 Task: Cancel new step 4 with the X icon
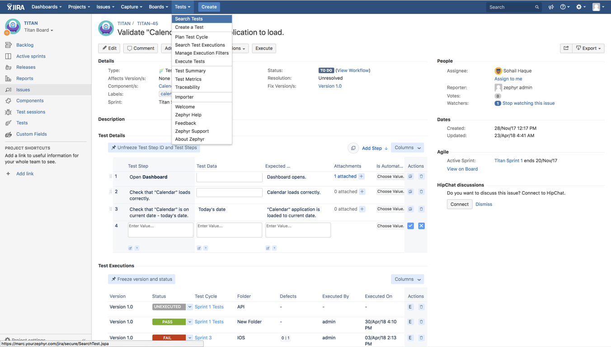421,226
